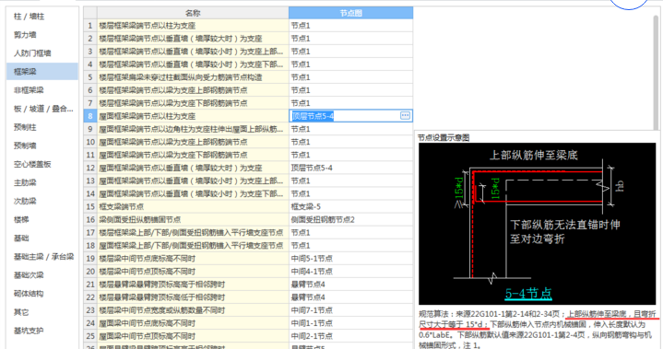Screen dimensions: 663x349
Task: Select row 22 楼层悬臂梁悬臂跨顶标高低于相邻跨时
Action: pos(193,297)
